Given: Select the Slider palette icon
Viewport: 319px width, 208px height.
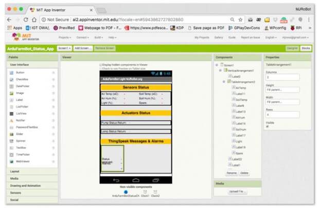Looking at the screenshot, I should 12,134.
